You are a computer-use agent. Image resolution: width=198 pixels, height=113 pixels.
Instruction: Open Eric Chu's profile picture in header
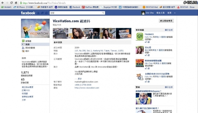tap(143, 13)
